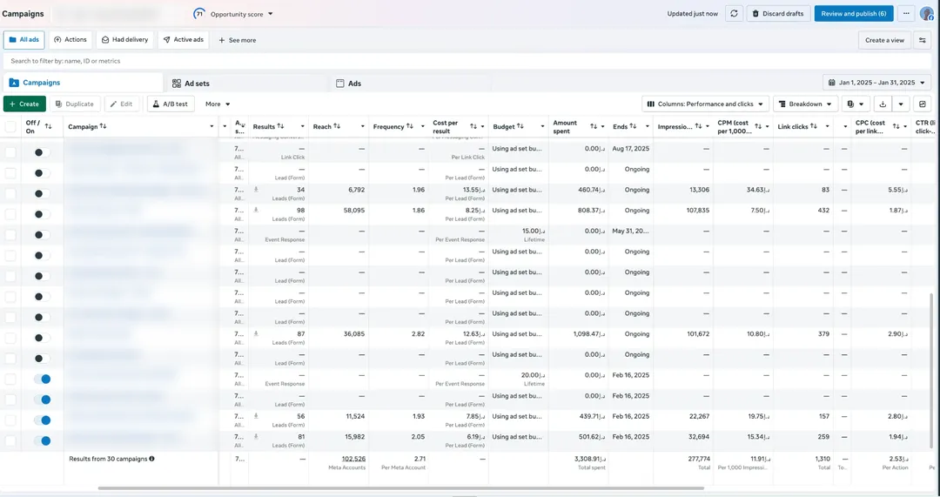940x497 pixels.
Task: Click the sort arrows beside Ends header
Action: pos(633,126)
